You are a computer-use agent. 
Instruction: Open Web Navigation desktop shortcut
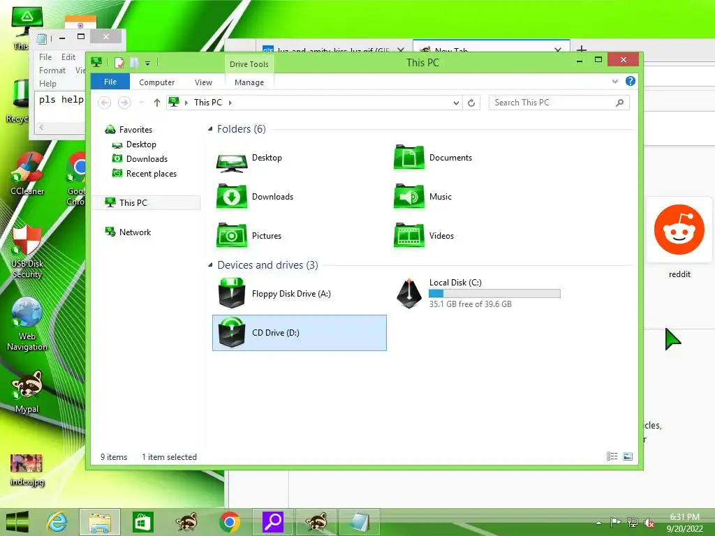tap(27, 324)
